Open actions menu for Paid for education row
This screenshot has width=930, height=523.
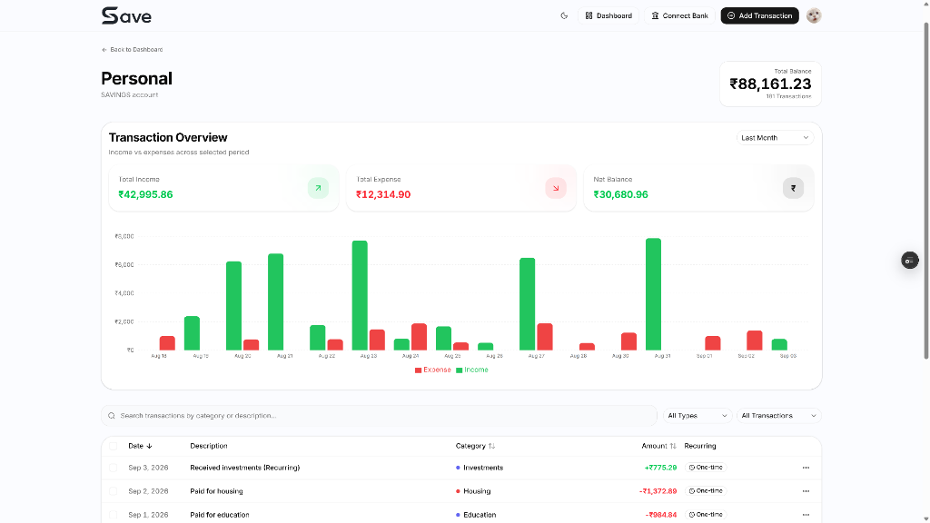806,515
